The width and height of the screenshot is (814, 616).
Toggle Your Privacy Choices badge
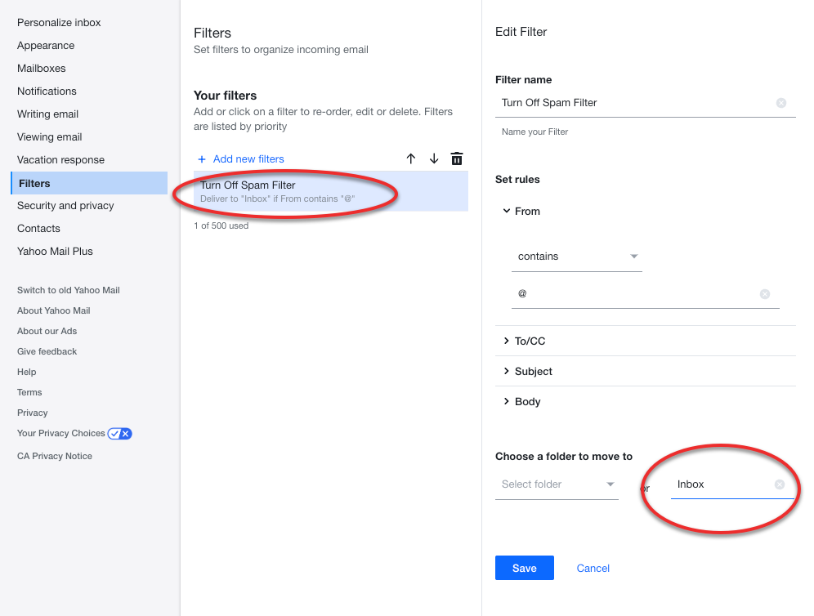tap(120, 433)
